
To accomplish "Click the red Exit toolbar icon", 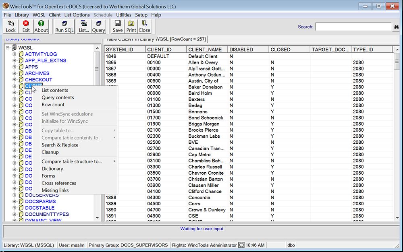I will (26, 27).
